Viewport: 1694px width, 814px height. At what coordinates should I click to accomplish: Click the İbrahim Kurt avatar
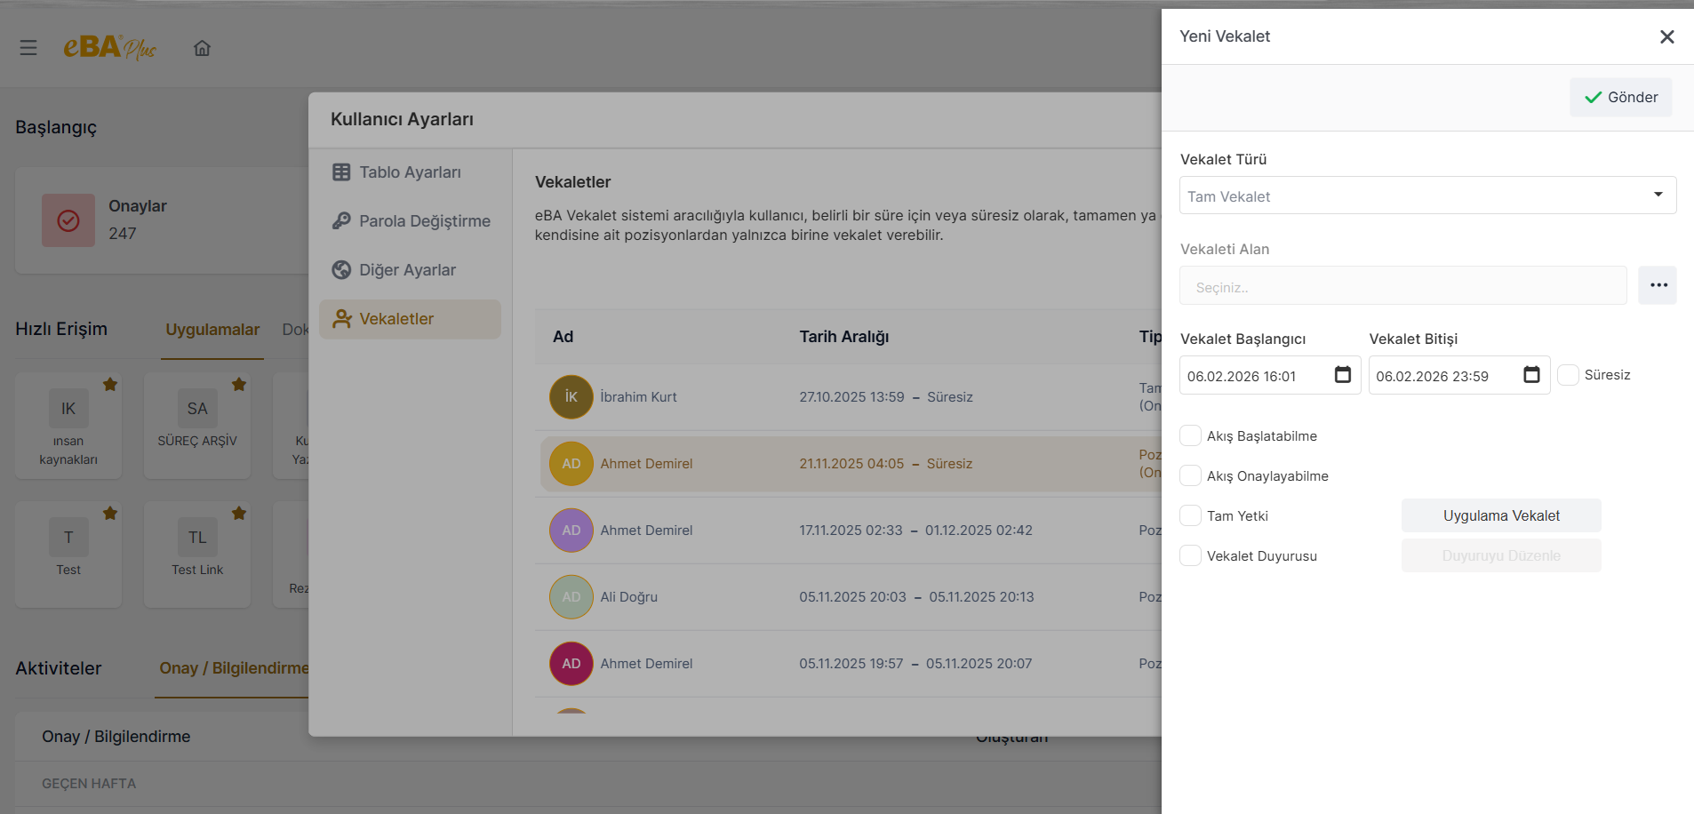571,397
